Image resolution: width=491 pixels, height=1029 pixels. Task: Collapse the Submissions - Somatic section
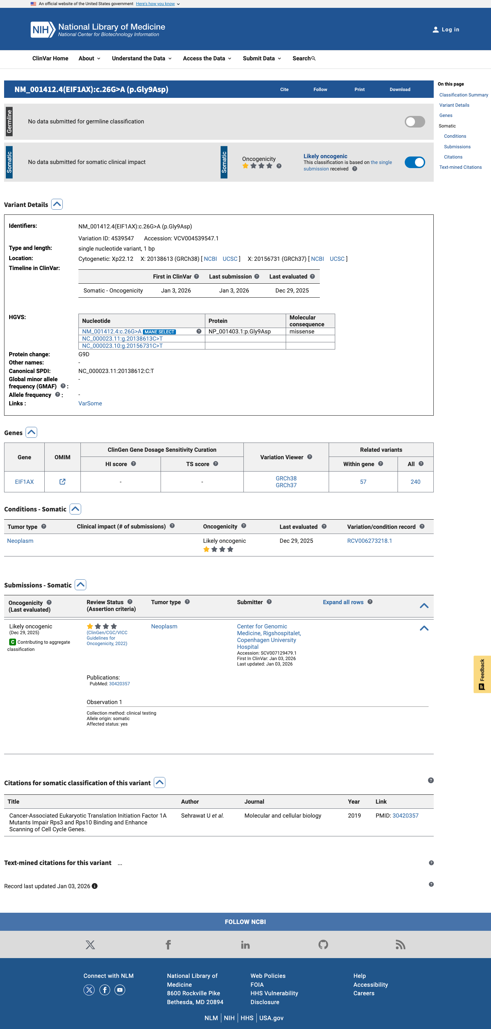81,585
